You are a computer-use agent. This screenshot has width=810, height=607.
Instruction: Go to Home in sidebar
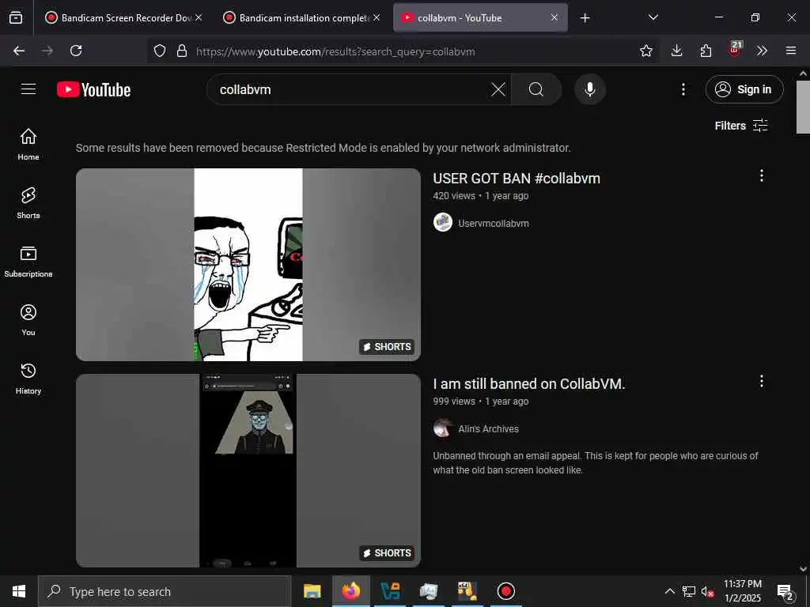(x=28, y=145)
